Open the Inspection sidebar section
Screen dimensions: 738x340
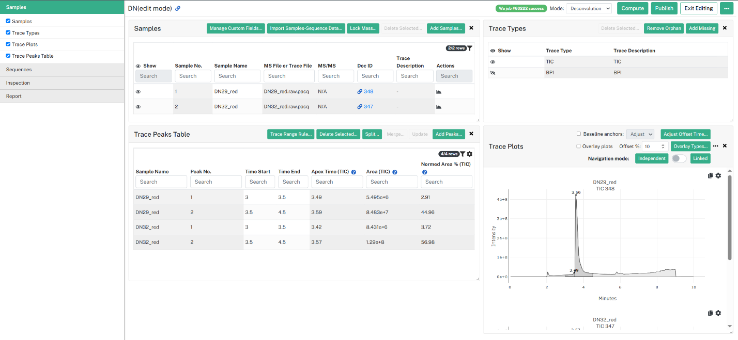[62, 83]
